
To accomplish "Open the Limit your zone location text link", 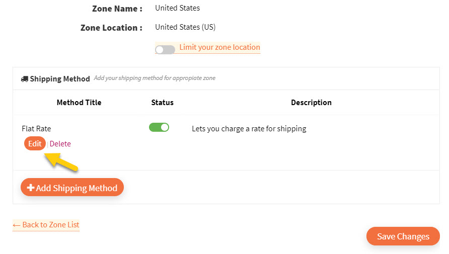I will pyautogui.click(x=219, y=47).
